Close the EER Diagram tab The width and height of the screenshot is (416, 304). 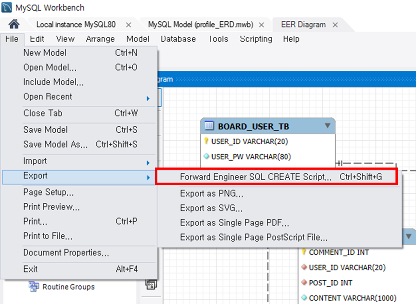(335, 25)
